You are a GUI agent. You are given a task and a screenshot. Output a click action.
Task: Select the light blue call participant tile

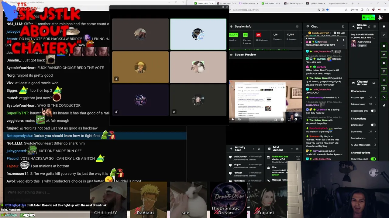pos(198,34)
